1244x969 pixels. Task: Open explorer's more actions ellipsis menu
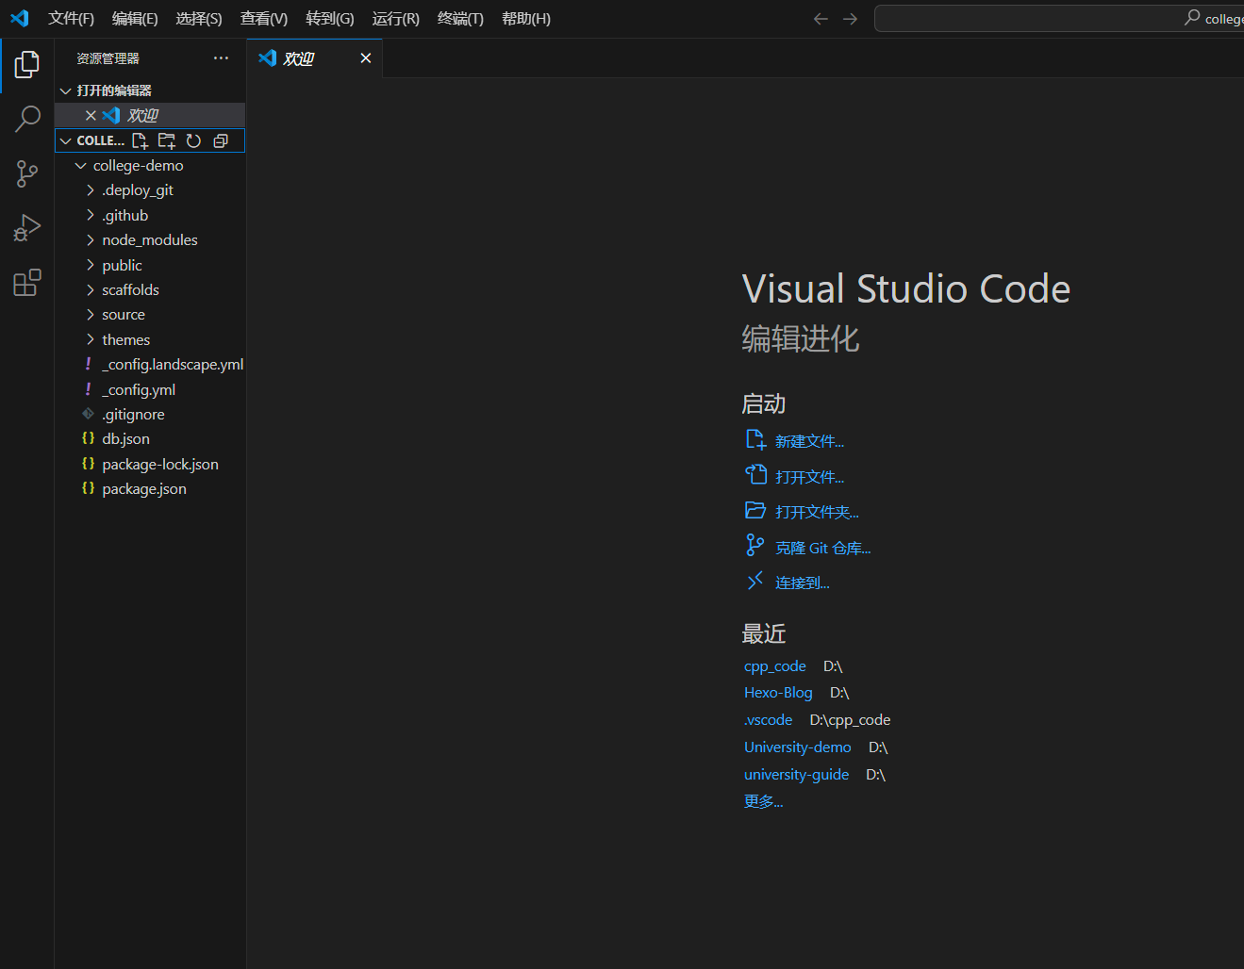tap(221, 58)
